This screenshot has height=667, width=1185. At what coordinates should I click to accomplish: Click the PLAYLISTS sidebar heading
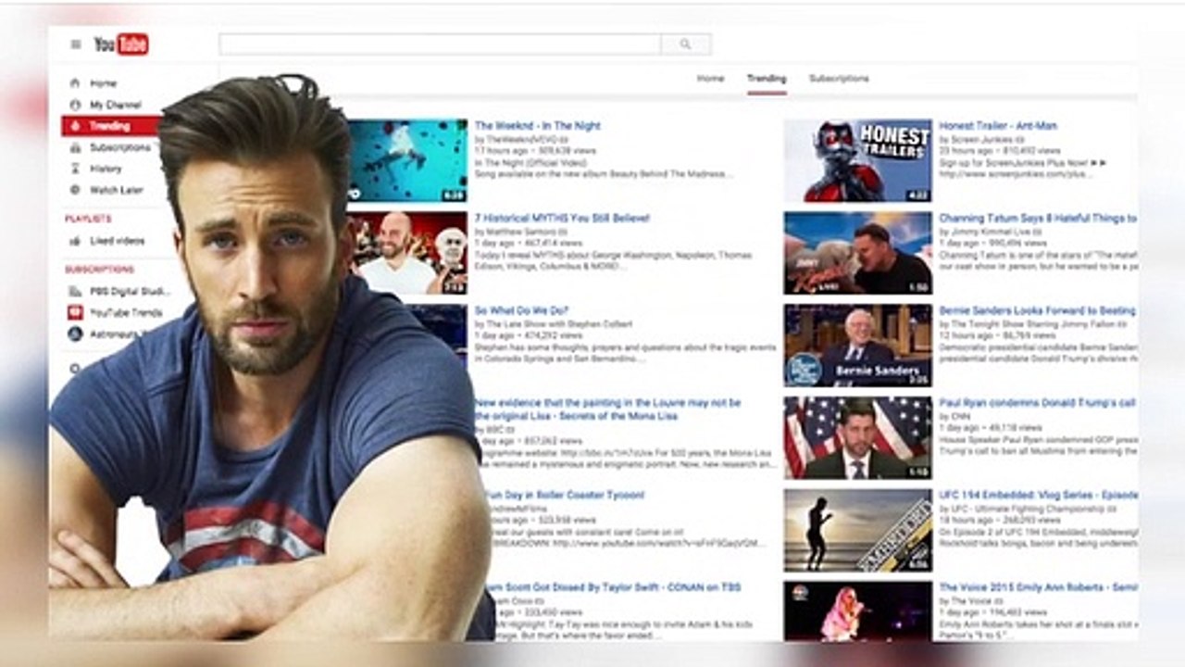pos(88,219)
